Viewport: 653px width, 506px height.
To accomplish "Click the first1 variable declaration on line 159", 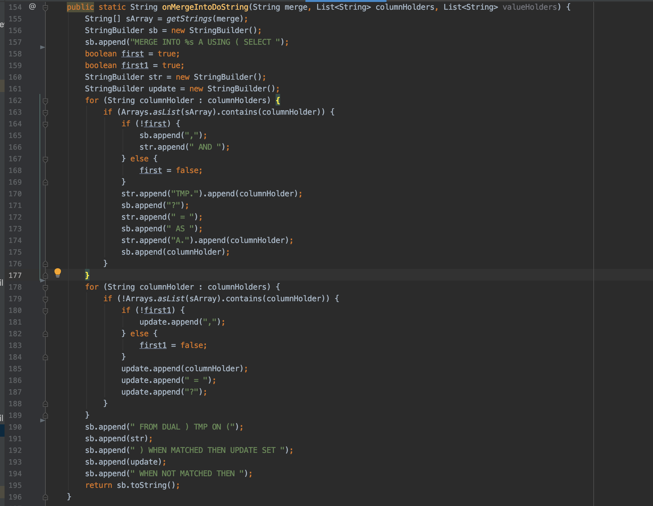I will click(x=135, y=65).
